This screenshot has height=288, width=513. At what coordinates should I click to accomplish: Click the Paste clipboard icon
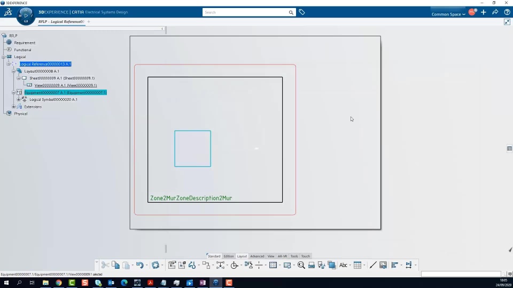[126, 265]
